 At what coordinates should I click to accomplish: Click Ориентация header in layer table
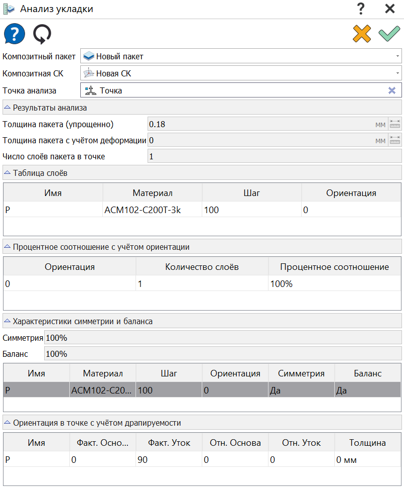pos(351,192)
